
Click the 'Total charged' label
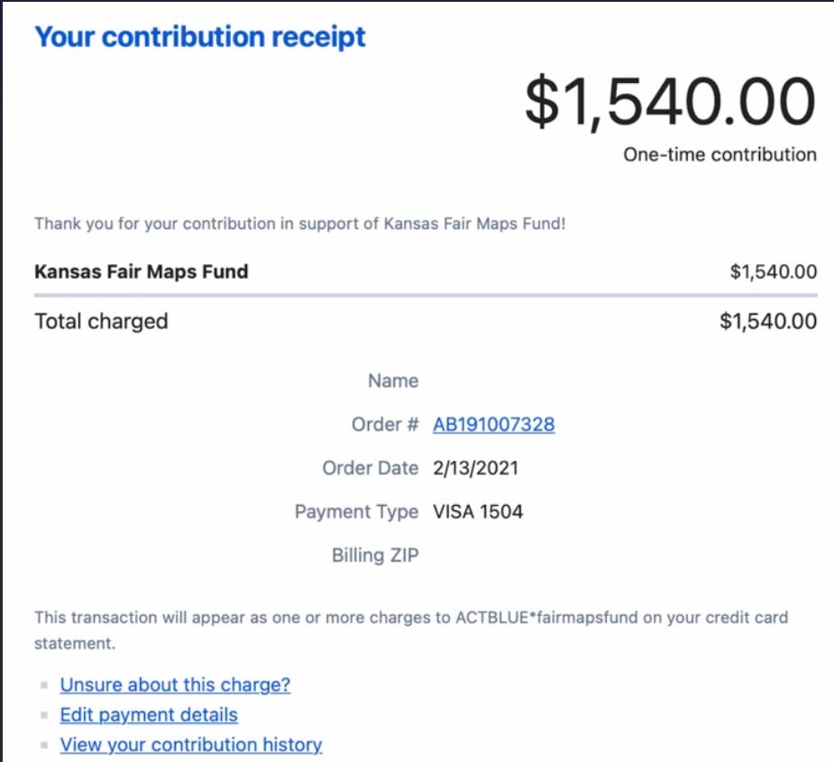click(x=101, y=321)
